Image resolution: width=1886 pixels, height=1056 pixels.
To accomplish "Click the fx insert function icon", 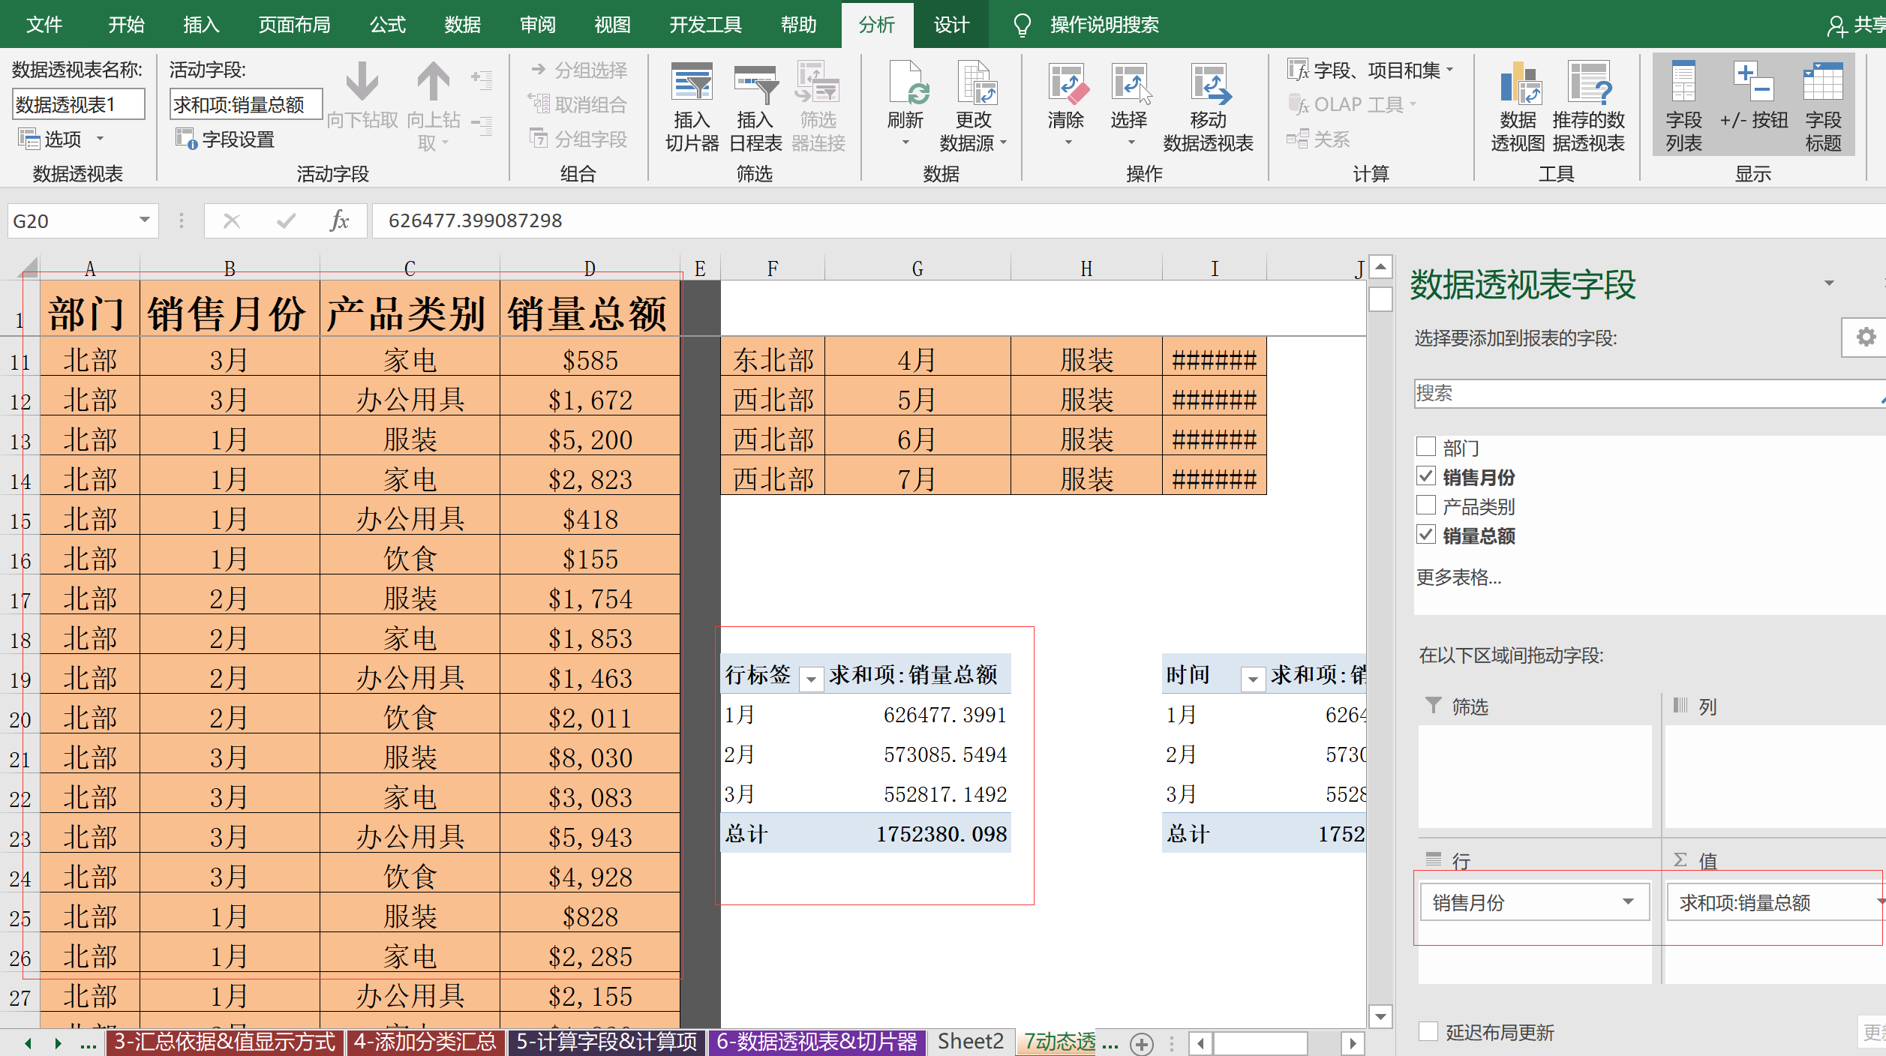I will (339, 220).
